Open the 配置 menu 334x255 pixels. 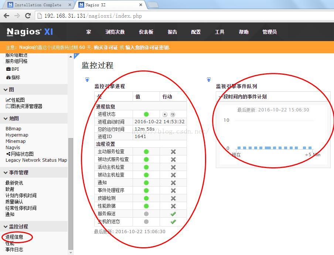196,32
